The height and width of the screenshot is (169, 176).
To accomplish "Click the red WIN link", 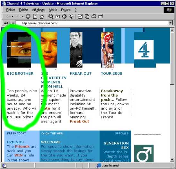I will pyautogui.click(x=19, y=155).
